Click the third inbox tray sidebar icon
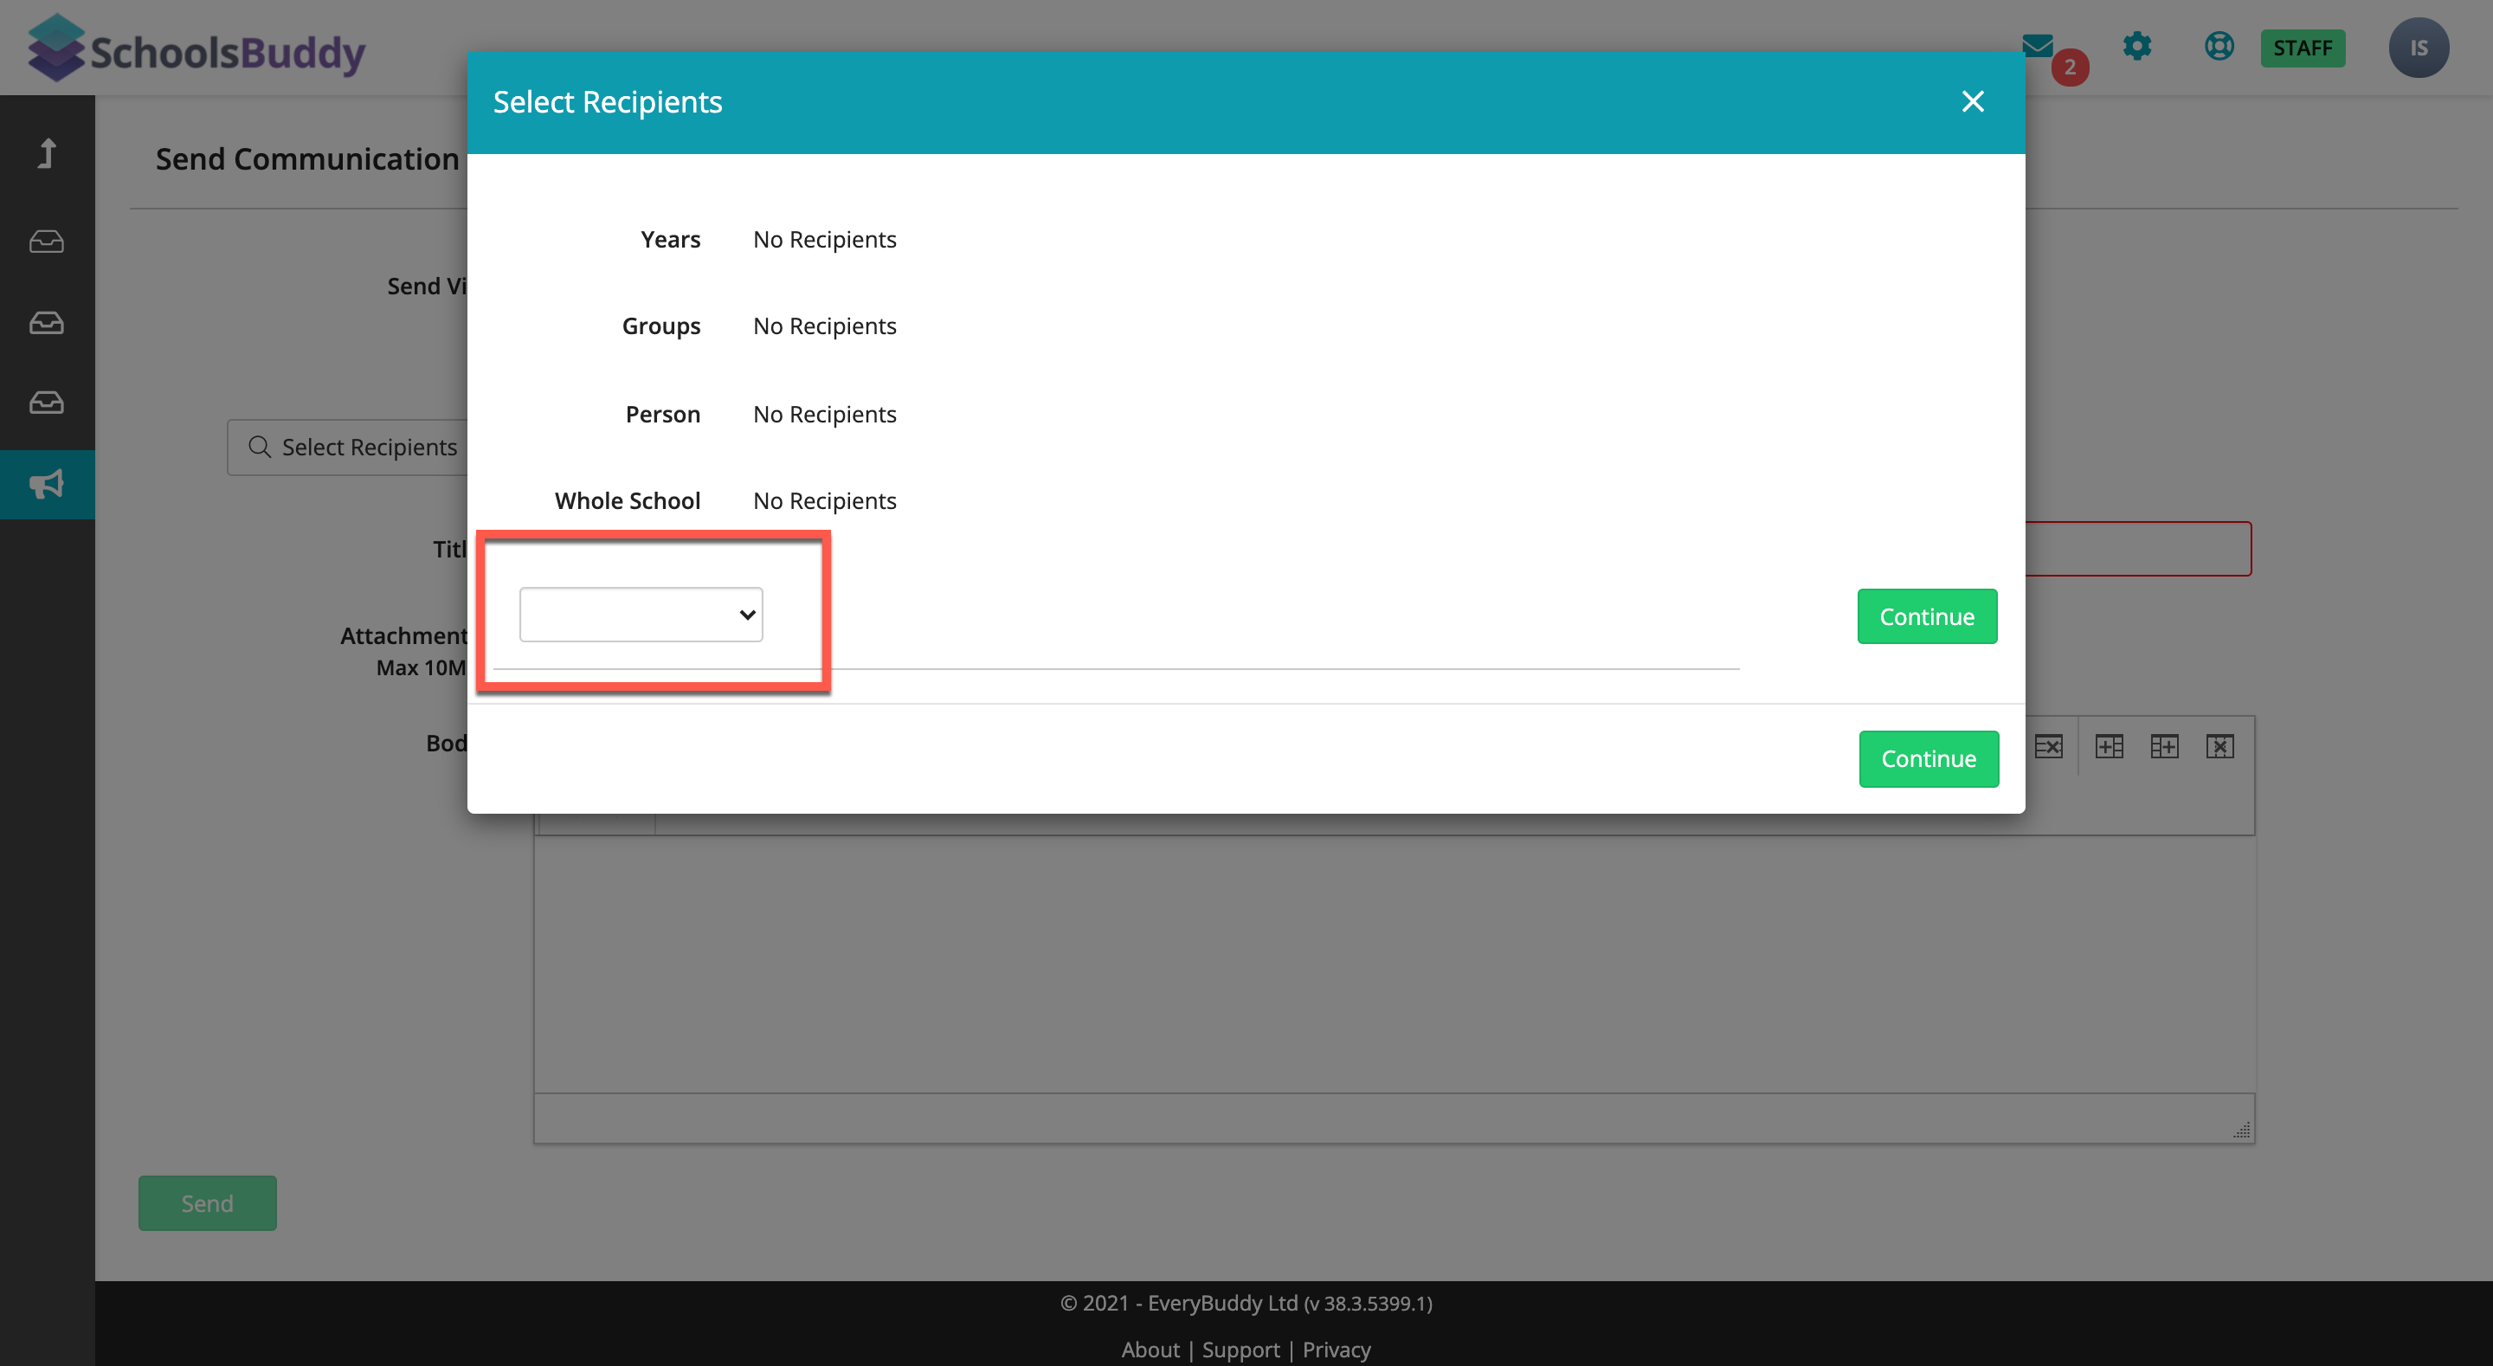 [47, 402]
